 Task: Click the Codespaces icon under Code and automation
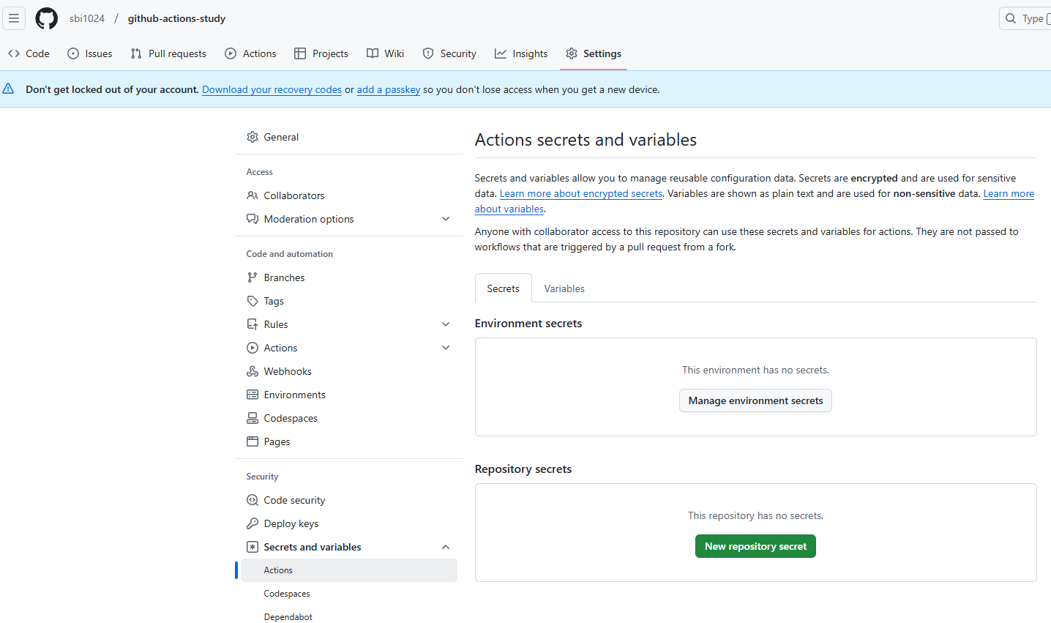[253, 418]
